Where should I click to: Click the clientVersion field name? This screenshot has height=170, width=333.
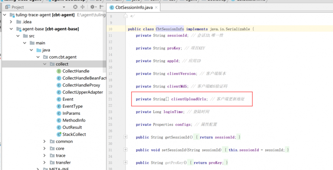pyautogui.click(x=181, y=74)
